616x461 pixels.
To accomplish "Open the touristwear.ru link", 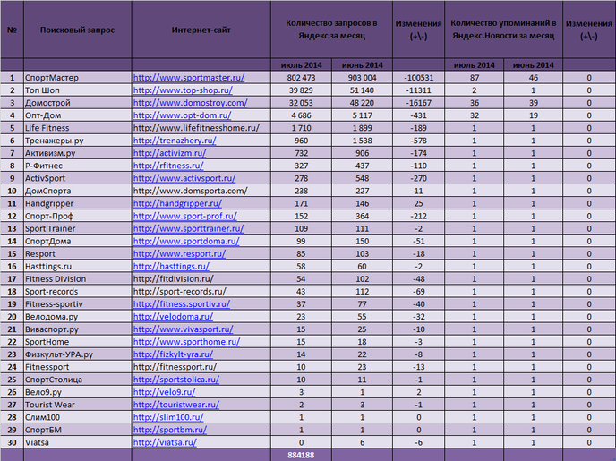I will (176, 405).
